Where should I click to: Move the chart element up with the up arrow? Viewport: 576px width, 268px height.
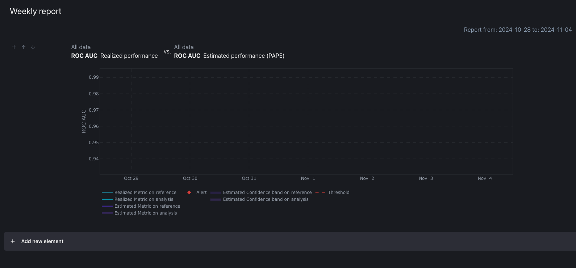click(24, 47)
